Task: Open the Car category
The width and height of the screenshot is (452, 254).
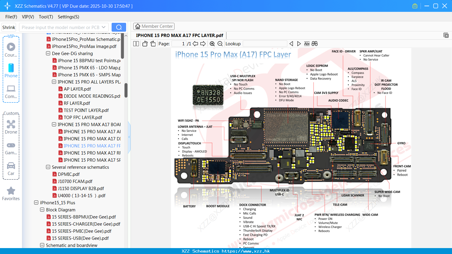Action: [11, 168]
